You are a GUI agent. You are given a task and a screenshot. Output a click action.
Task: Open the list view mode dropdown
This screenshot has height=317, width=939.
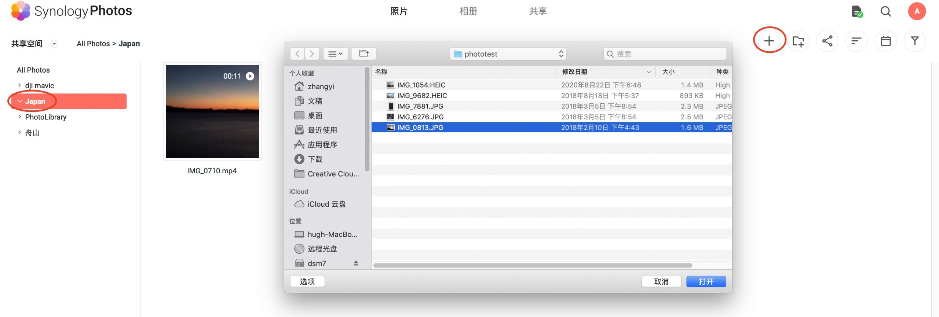[336, 54]
